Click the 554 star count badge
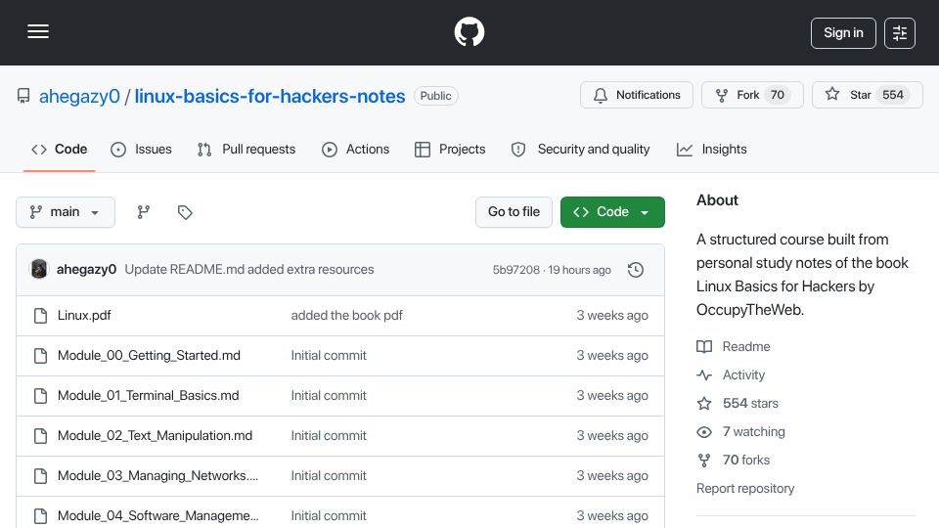Image resolution: width=939 pixels, height=528 pixels. (x=893, y=95)
